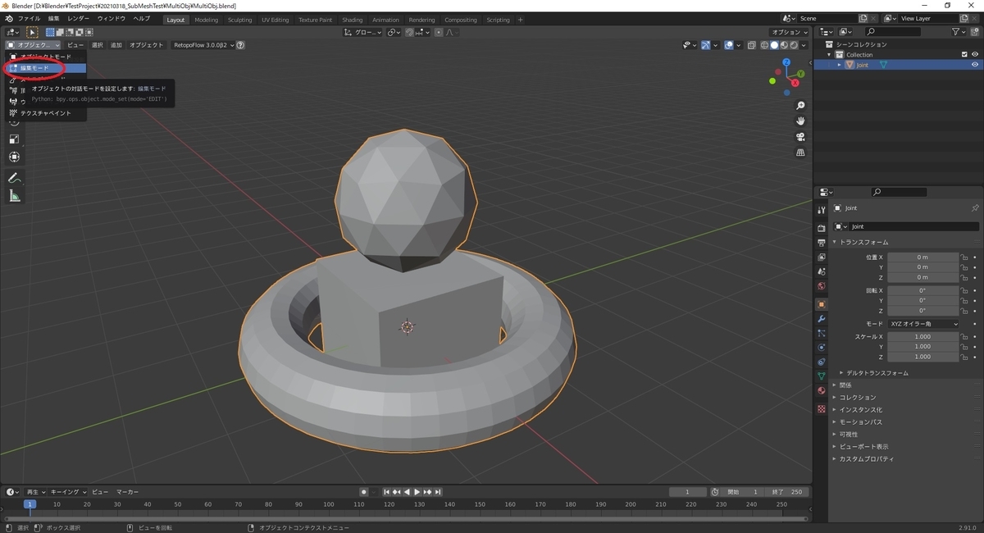
Task: Open the オプション dropdown in viewport
Action: [790, 32]
